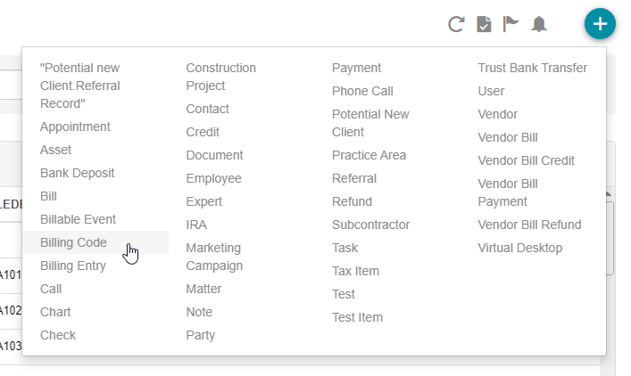Pick Bank Deposit menu entry

coord(77,173)
